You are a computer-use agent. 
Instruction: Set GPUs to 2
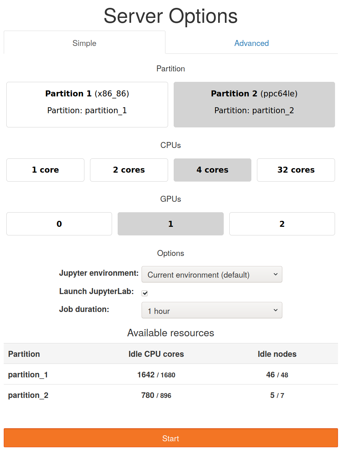pyautogui.click(x=282, y=224)
